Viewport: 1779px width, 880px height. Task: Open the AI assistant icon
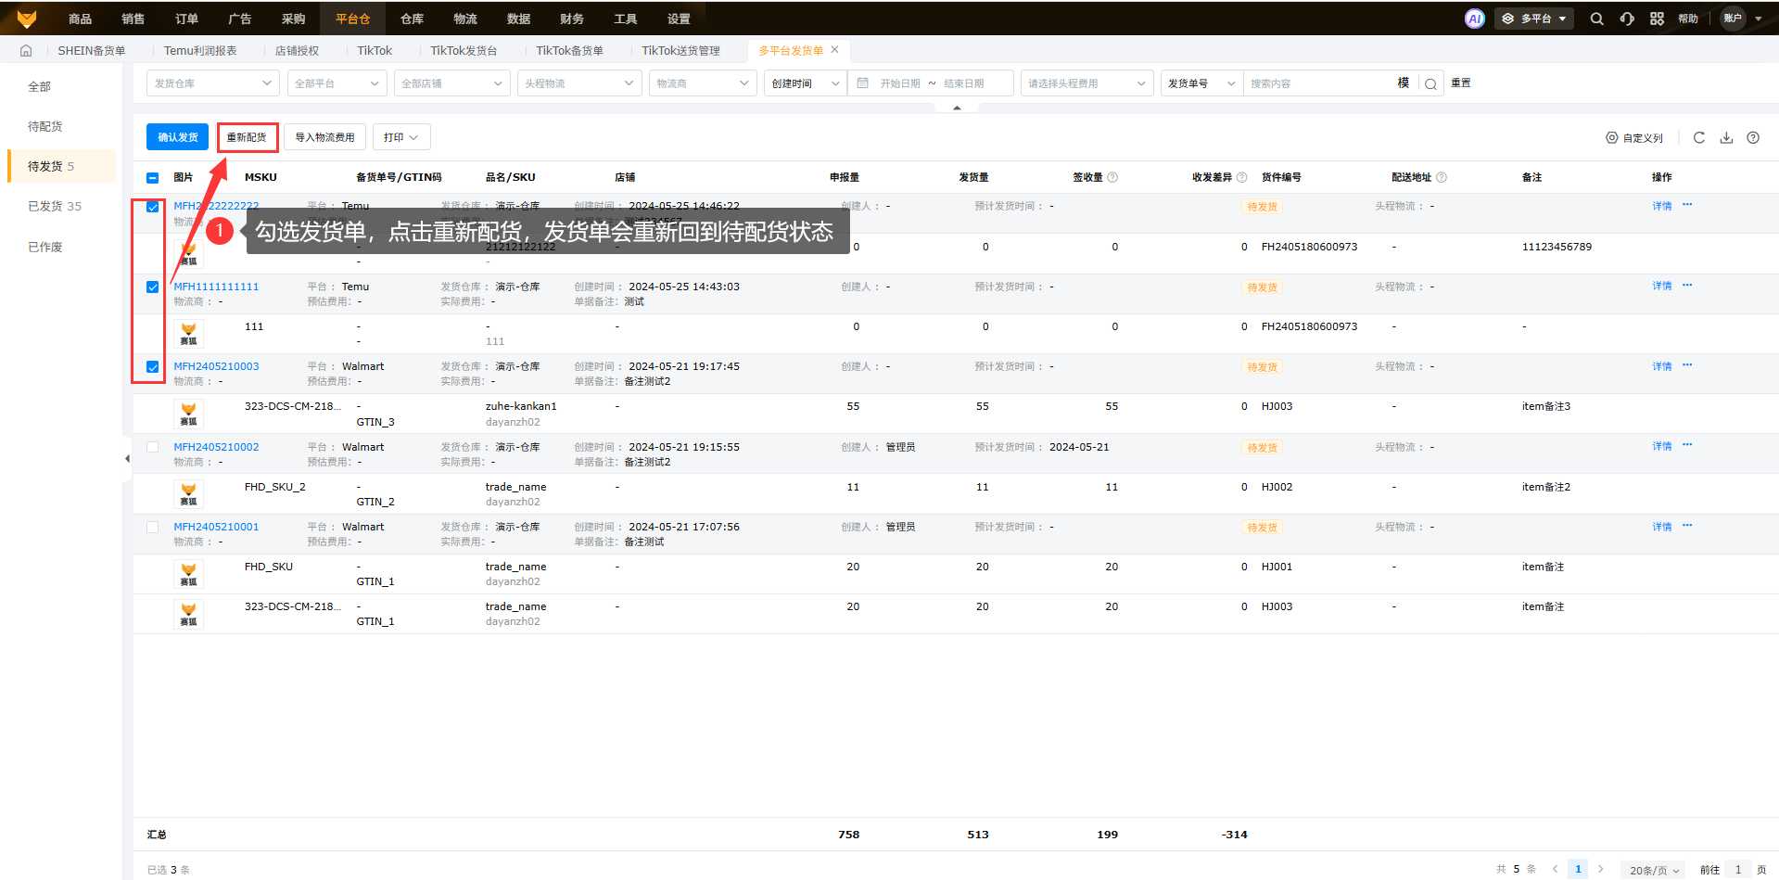click(1474, 19)
